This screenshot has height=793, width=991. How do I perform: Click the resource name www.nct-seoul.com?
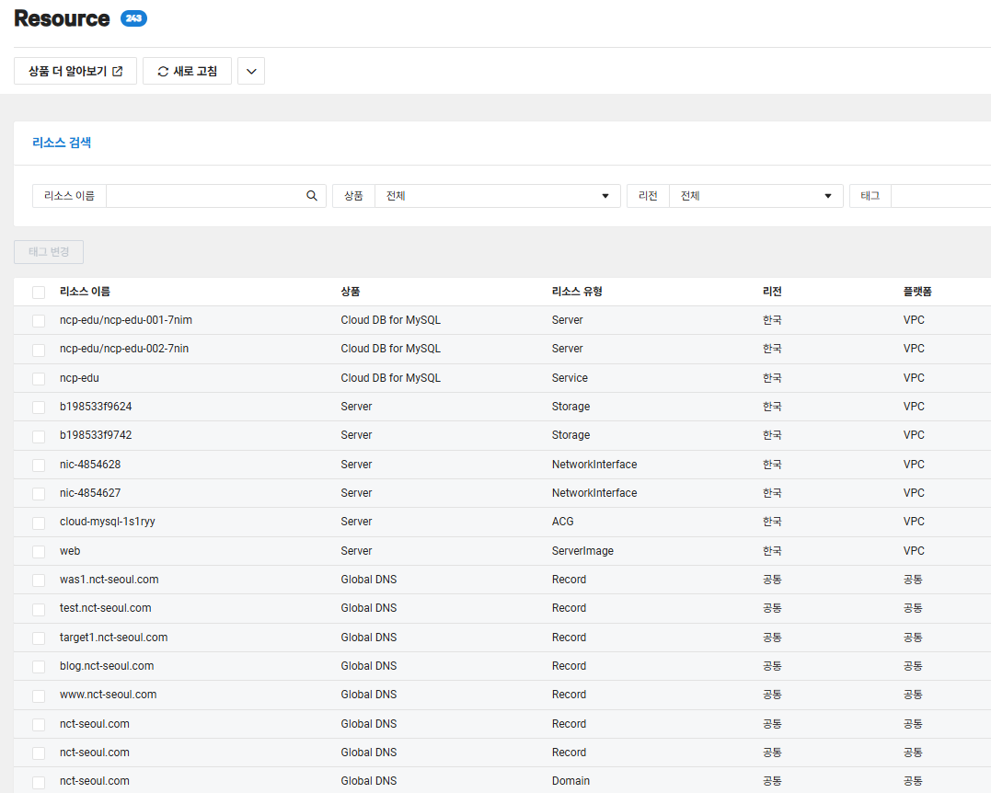point(108,695)
